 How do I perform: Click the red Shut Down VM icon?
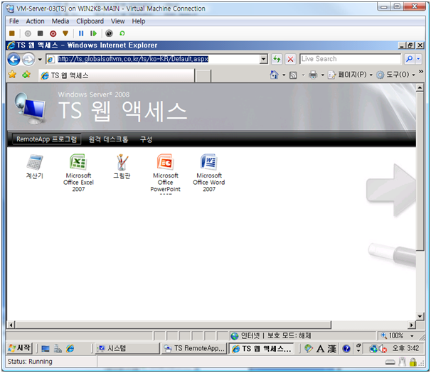53,33
